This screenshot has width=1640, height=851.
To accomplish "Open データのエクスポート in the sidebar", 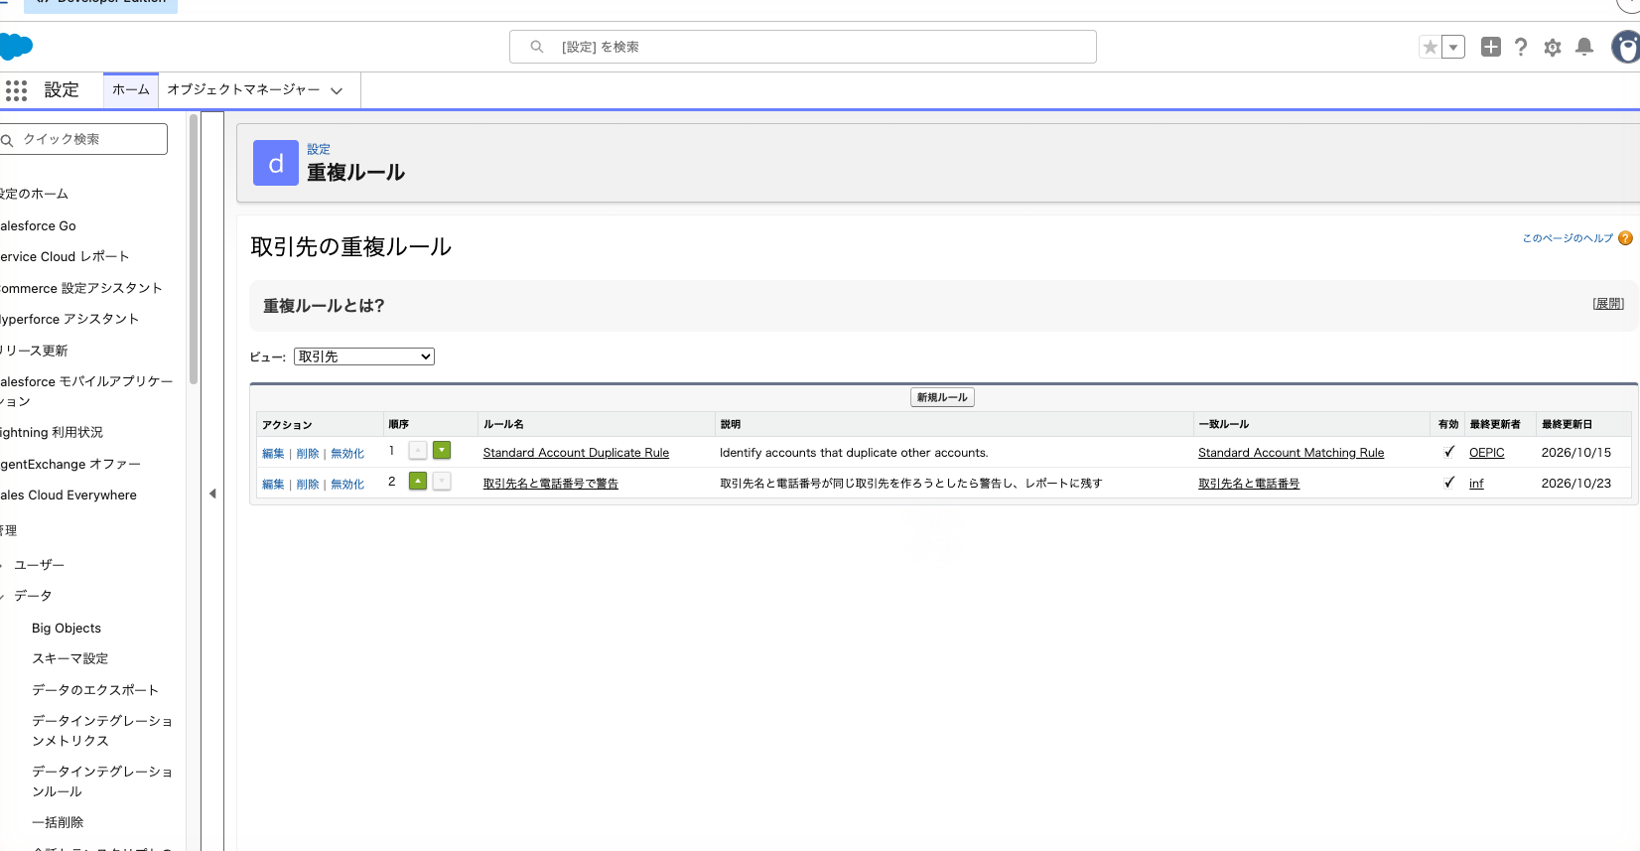I will [95, 690].
